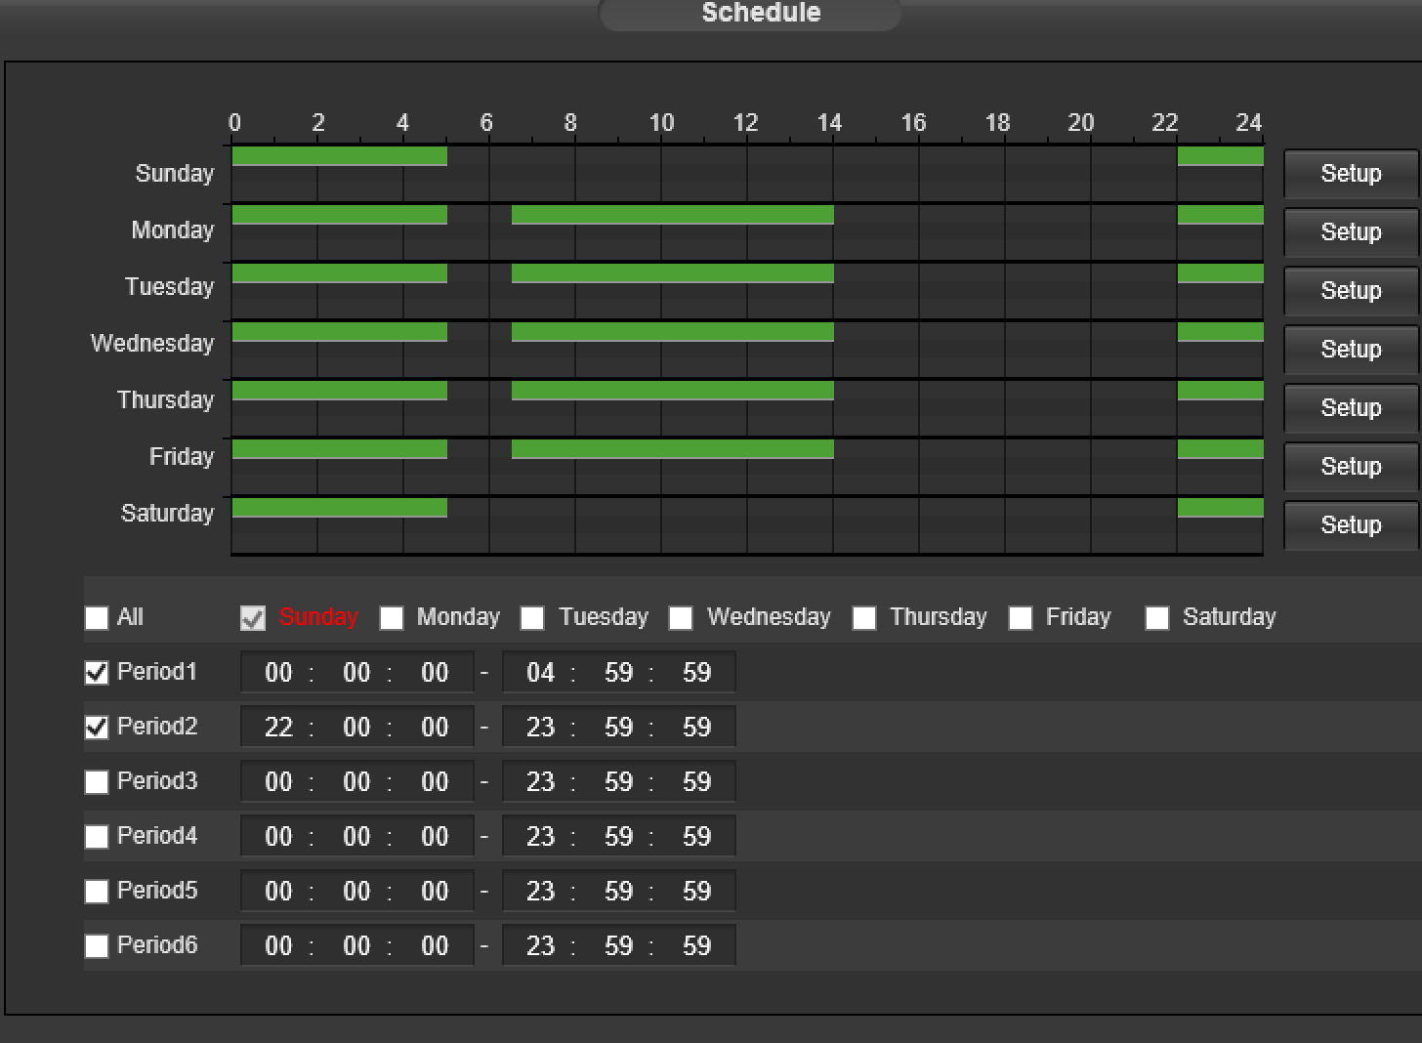This screenshot has height=1043, width=1422.
Task: Open Setup for the Thursday row
Action: click(1351, 408)
